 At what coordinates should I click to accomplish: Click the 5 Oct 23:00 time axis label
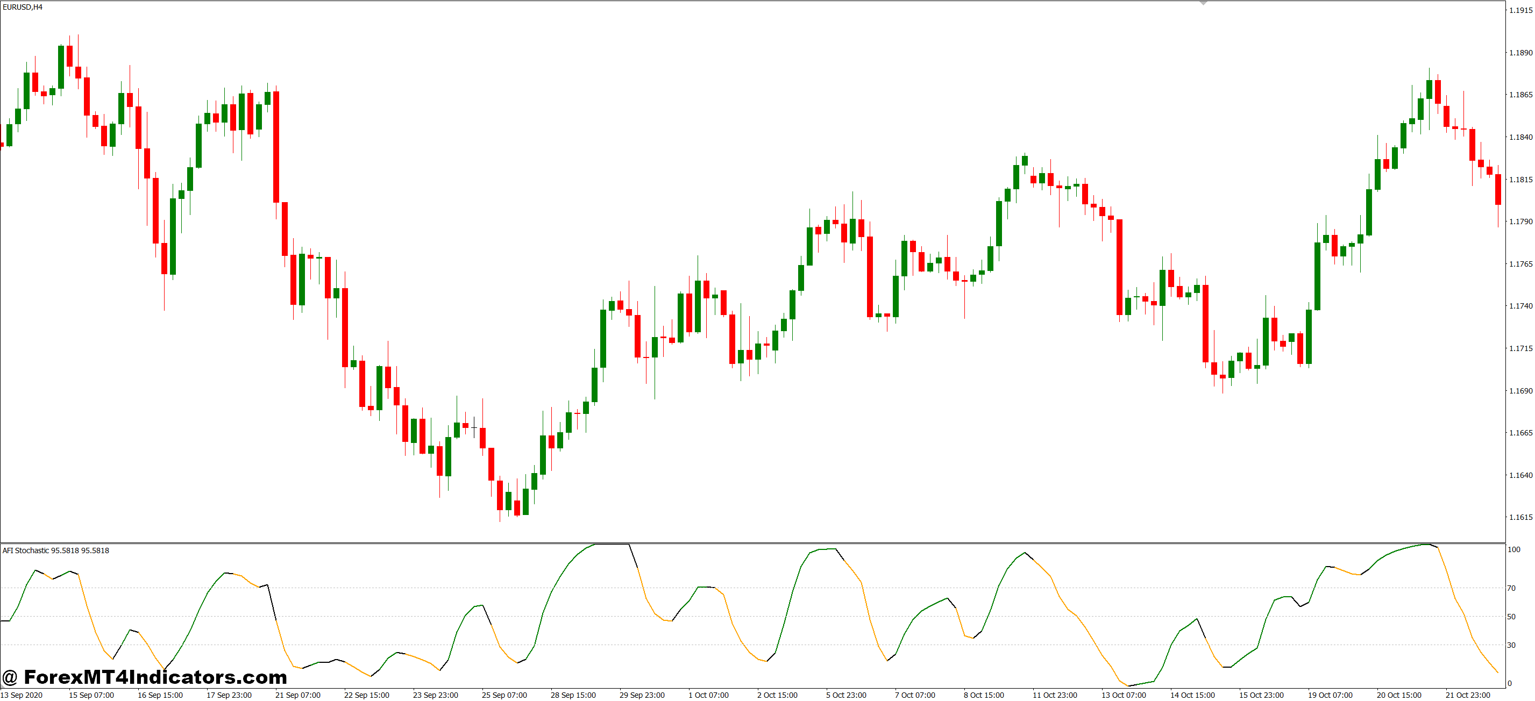(x=846, y=695)
